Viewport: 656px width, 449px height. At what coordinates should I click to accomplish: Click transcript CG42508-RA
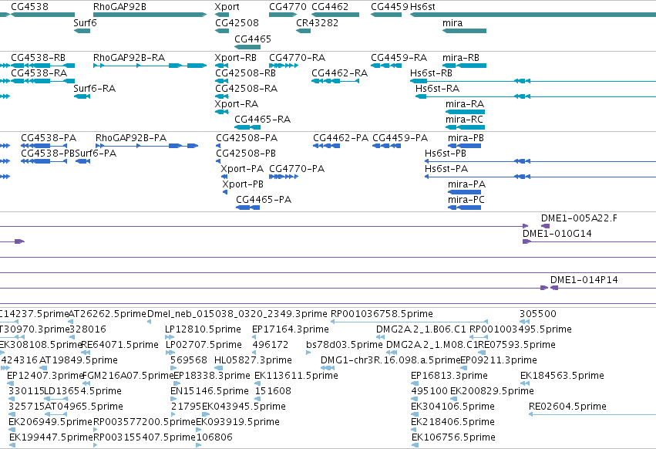point(222,96)
